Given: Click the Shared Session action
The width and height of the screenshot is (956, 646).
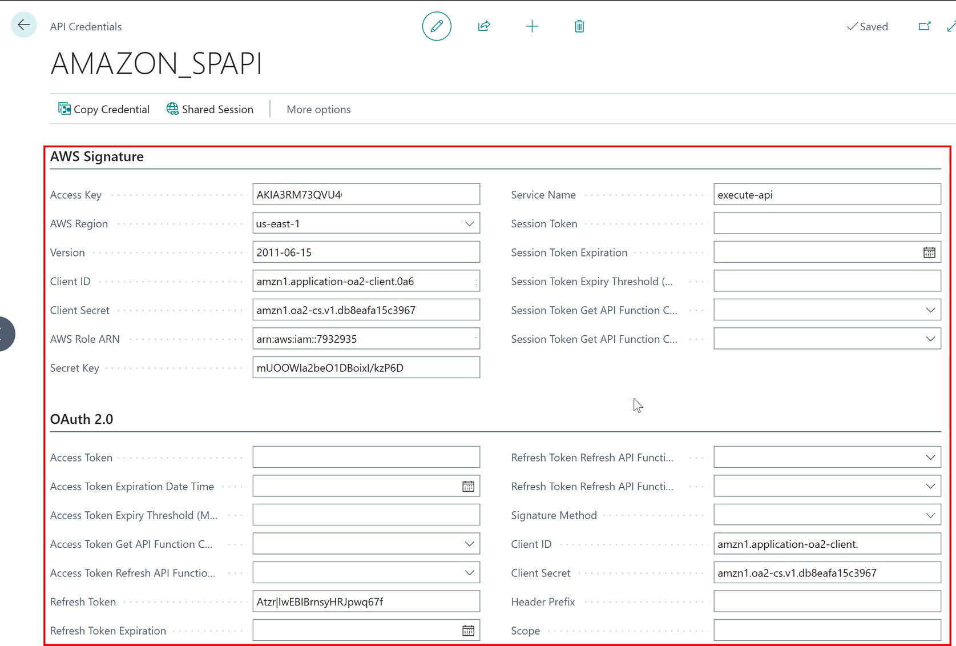Looking at the screenshot, I should pos(210,109).
